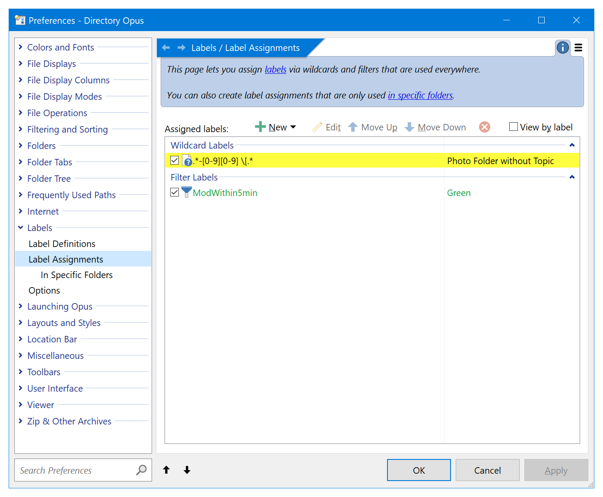Image resolution: width=603 pixels, height=497 pixels.
Task: Open the Folder Tree category
Action: [x=49, y=178]
